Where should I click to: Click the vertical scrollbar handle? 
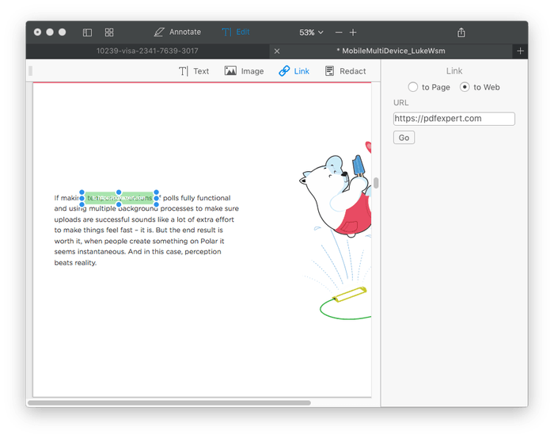pos(376,183)
